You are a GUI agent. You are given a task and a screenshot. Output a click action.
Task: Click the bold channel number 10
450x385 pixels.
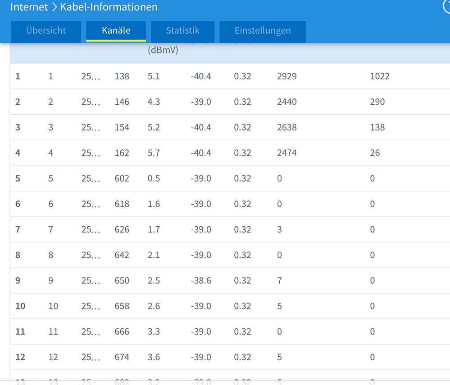click(x=20, y=306)
